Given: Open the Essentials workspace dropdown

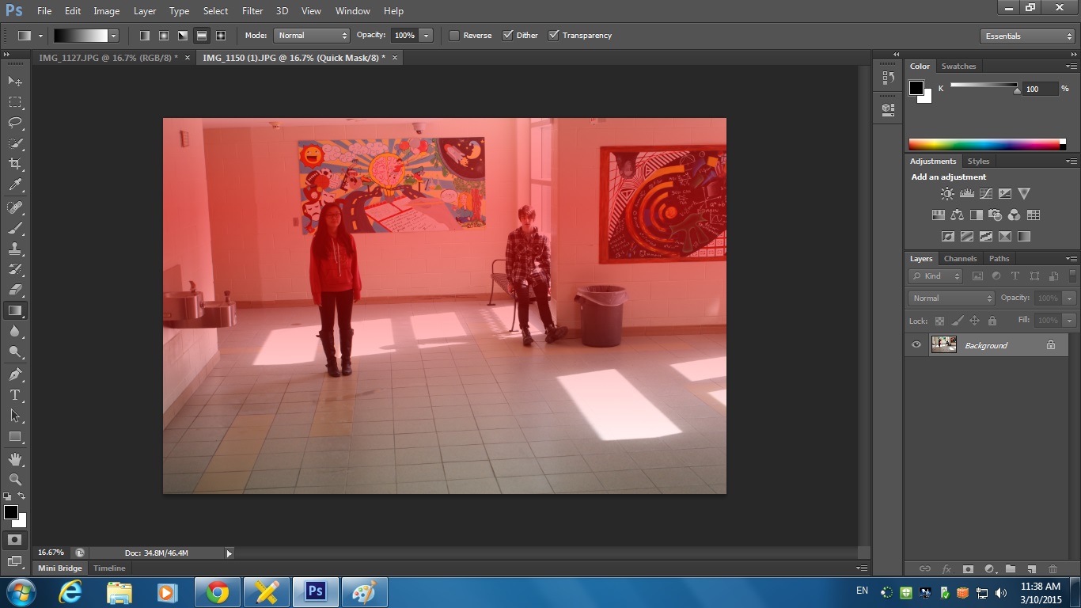Looking at the screenshot, I should tap(1027, 36).
